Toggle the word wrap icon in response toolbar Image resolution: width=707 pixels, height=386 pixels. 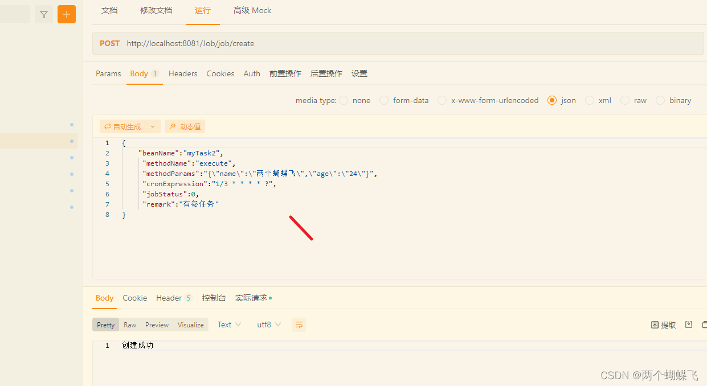coord(299,325)
